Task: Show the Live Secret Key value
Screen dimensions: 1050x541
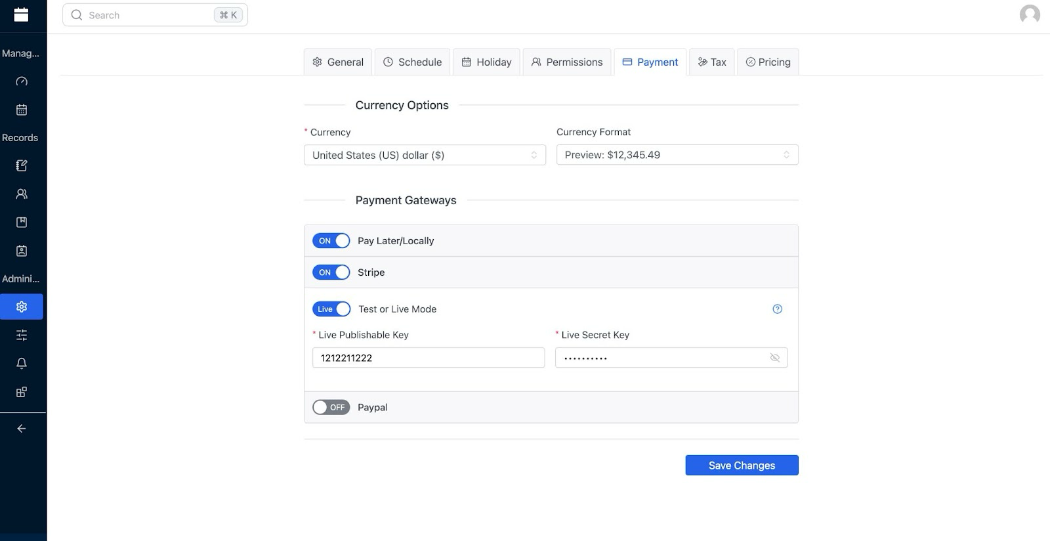Action: tap(774, 358)
